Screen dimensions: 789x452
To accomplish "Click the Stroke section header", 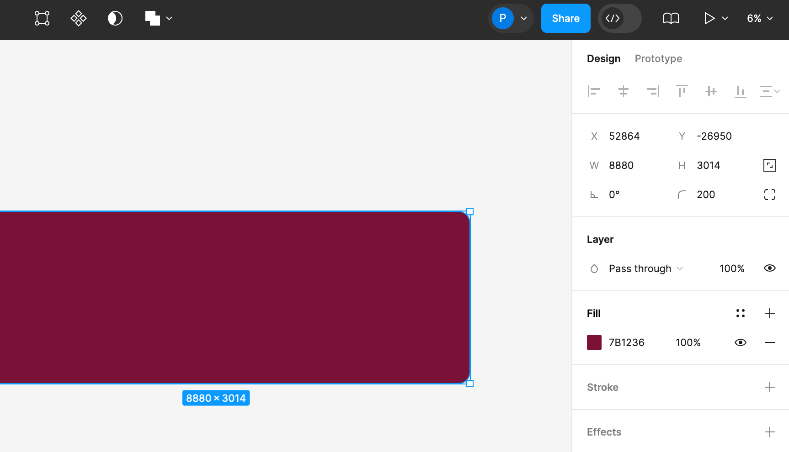I will (x=602, y=387).
